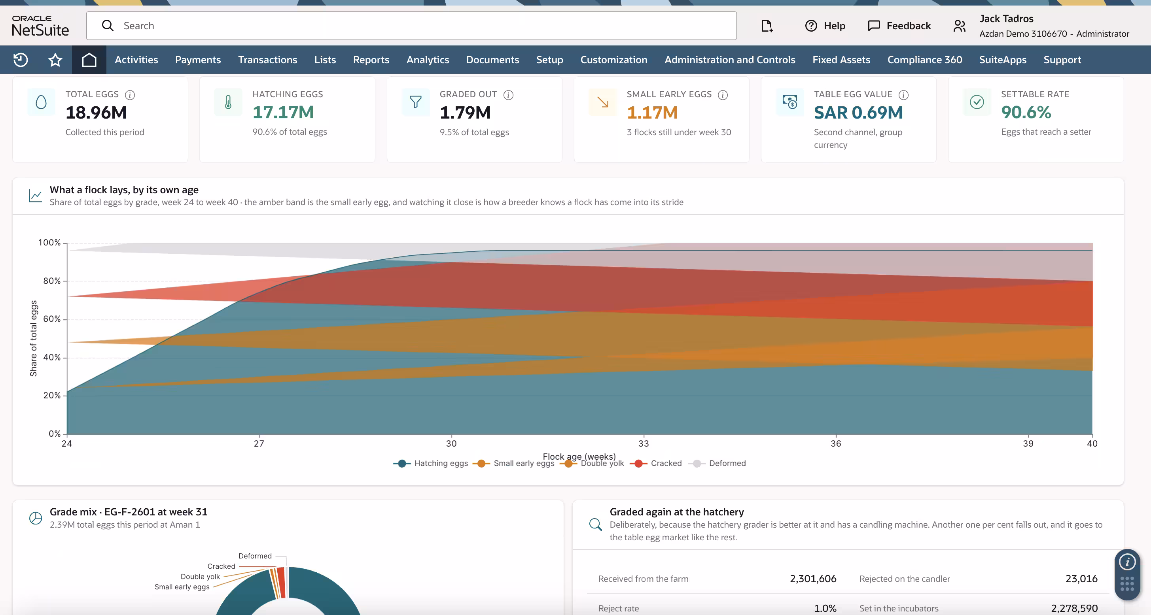Click the magnifier icon beside Graded again title

point(595,524)
